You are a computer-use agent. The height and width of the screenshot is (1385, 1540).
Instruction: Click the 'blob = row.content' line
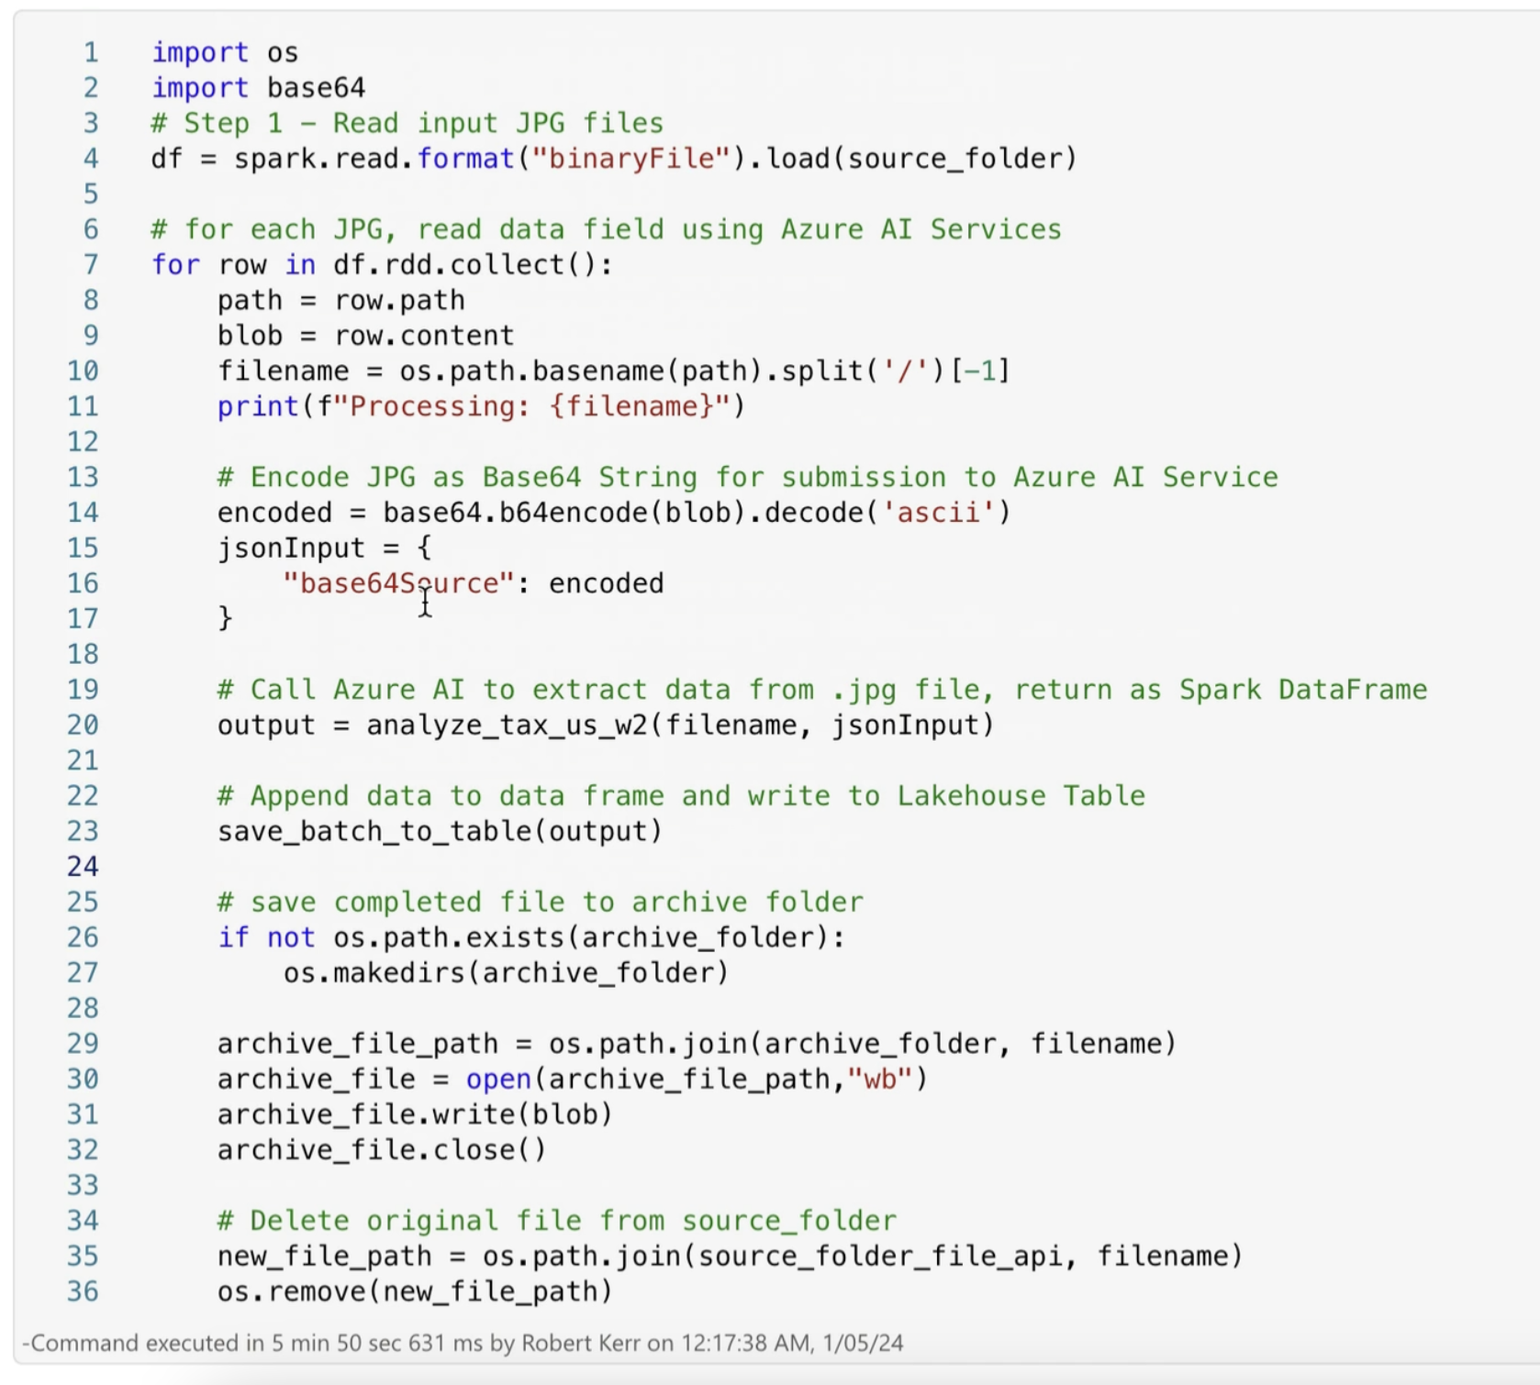[364, 336]
